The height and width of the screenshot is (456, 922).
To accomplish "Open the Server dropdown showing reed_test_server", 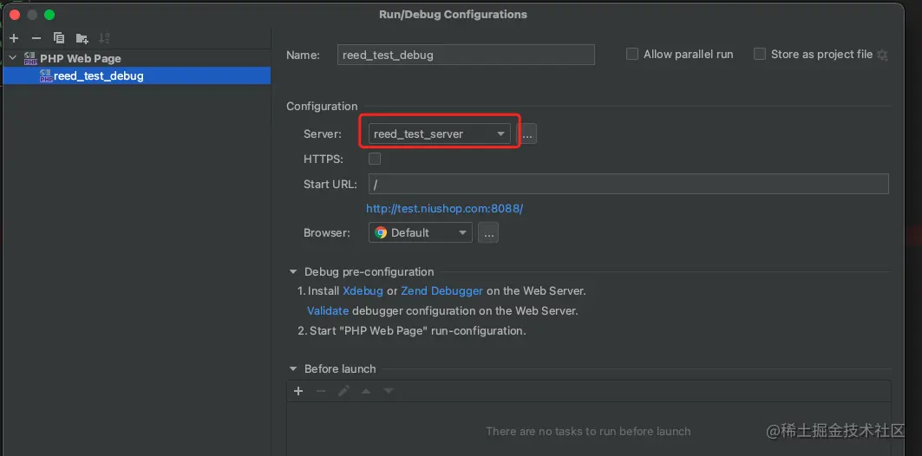I will 439,134.
